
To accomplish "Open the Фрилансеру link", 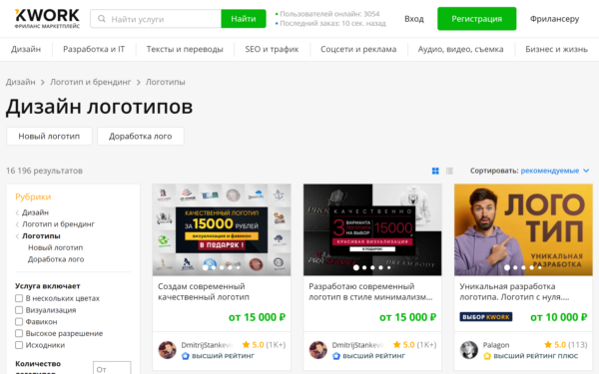I will 554,19.
